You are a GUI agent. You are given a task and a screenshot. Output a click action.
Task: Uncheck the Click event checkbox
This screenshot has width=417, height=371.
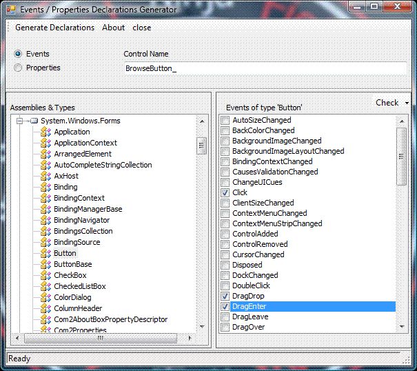(225, 192)
